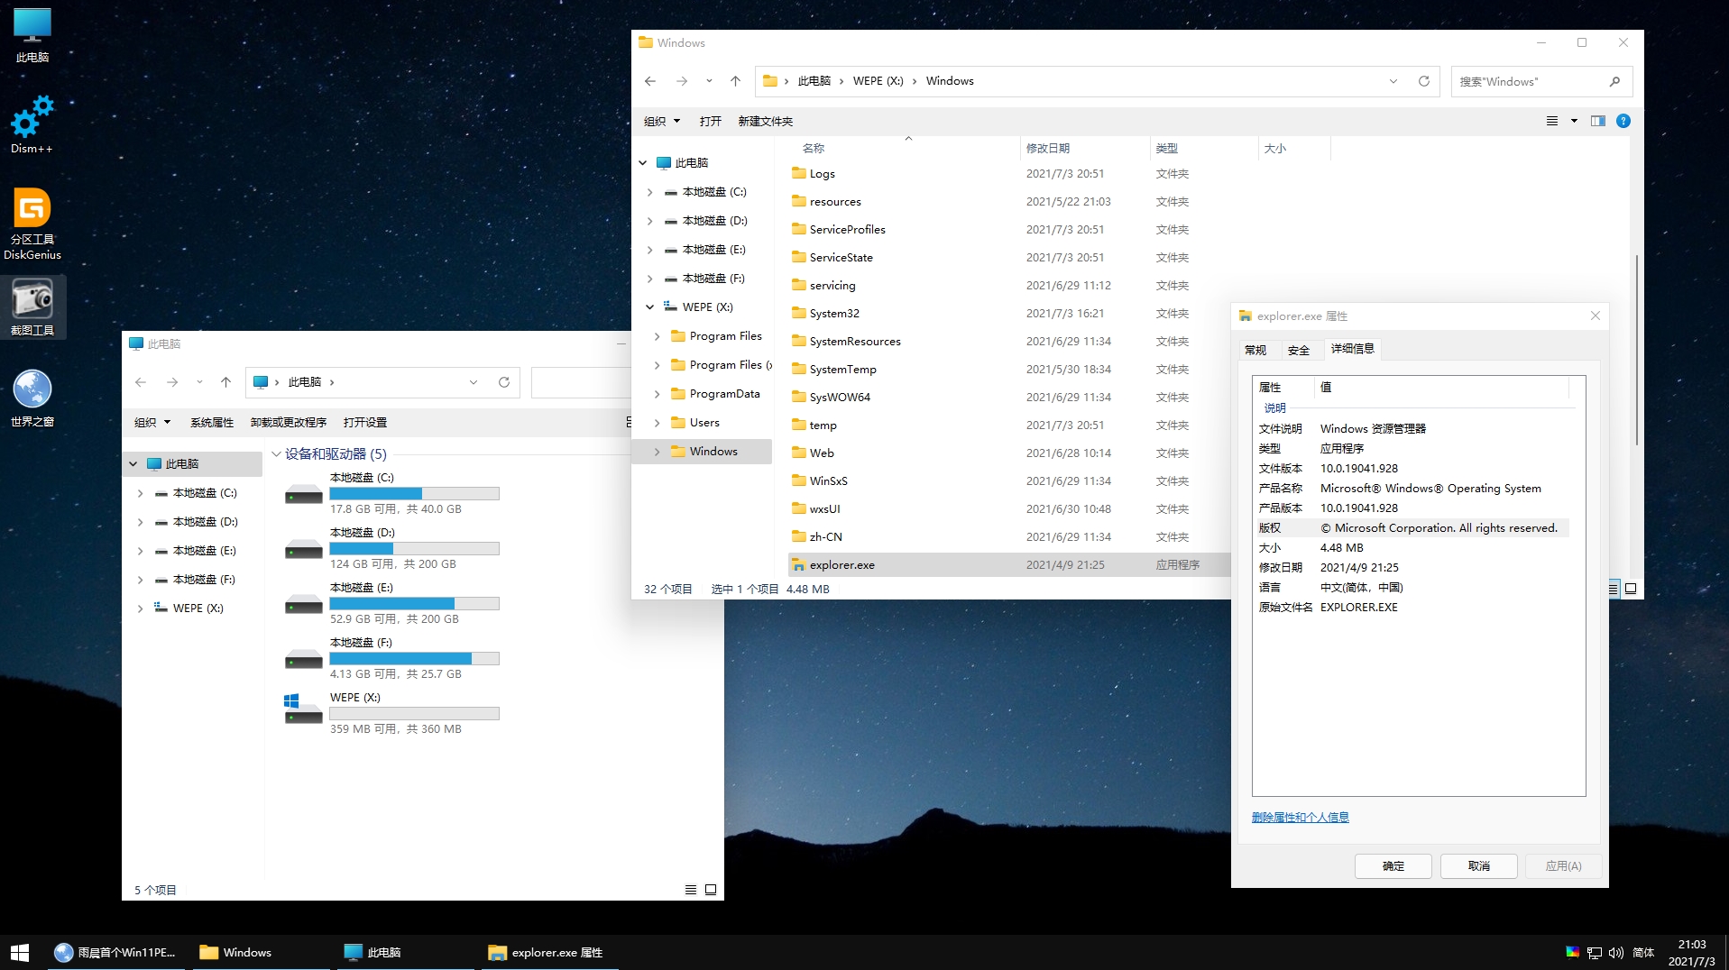Refresh the Windows folder view

point(1424,81)
